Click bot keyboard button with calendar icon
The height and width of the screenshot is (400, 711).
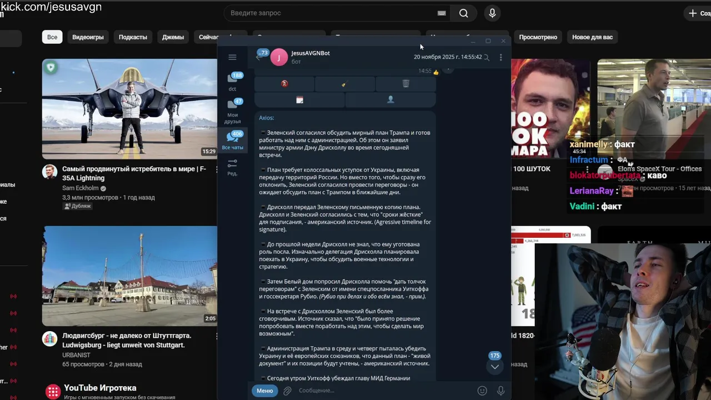pos(299,100)
